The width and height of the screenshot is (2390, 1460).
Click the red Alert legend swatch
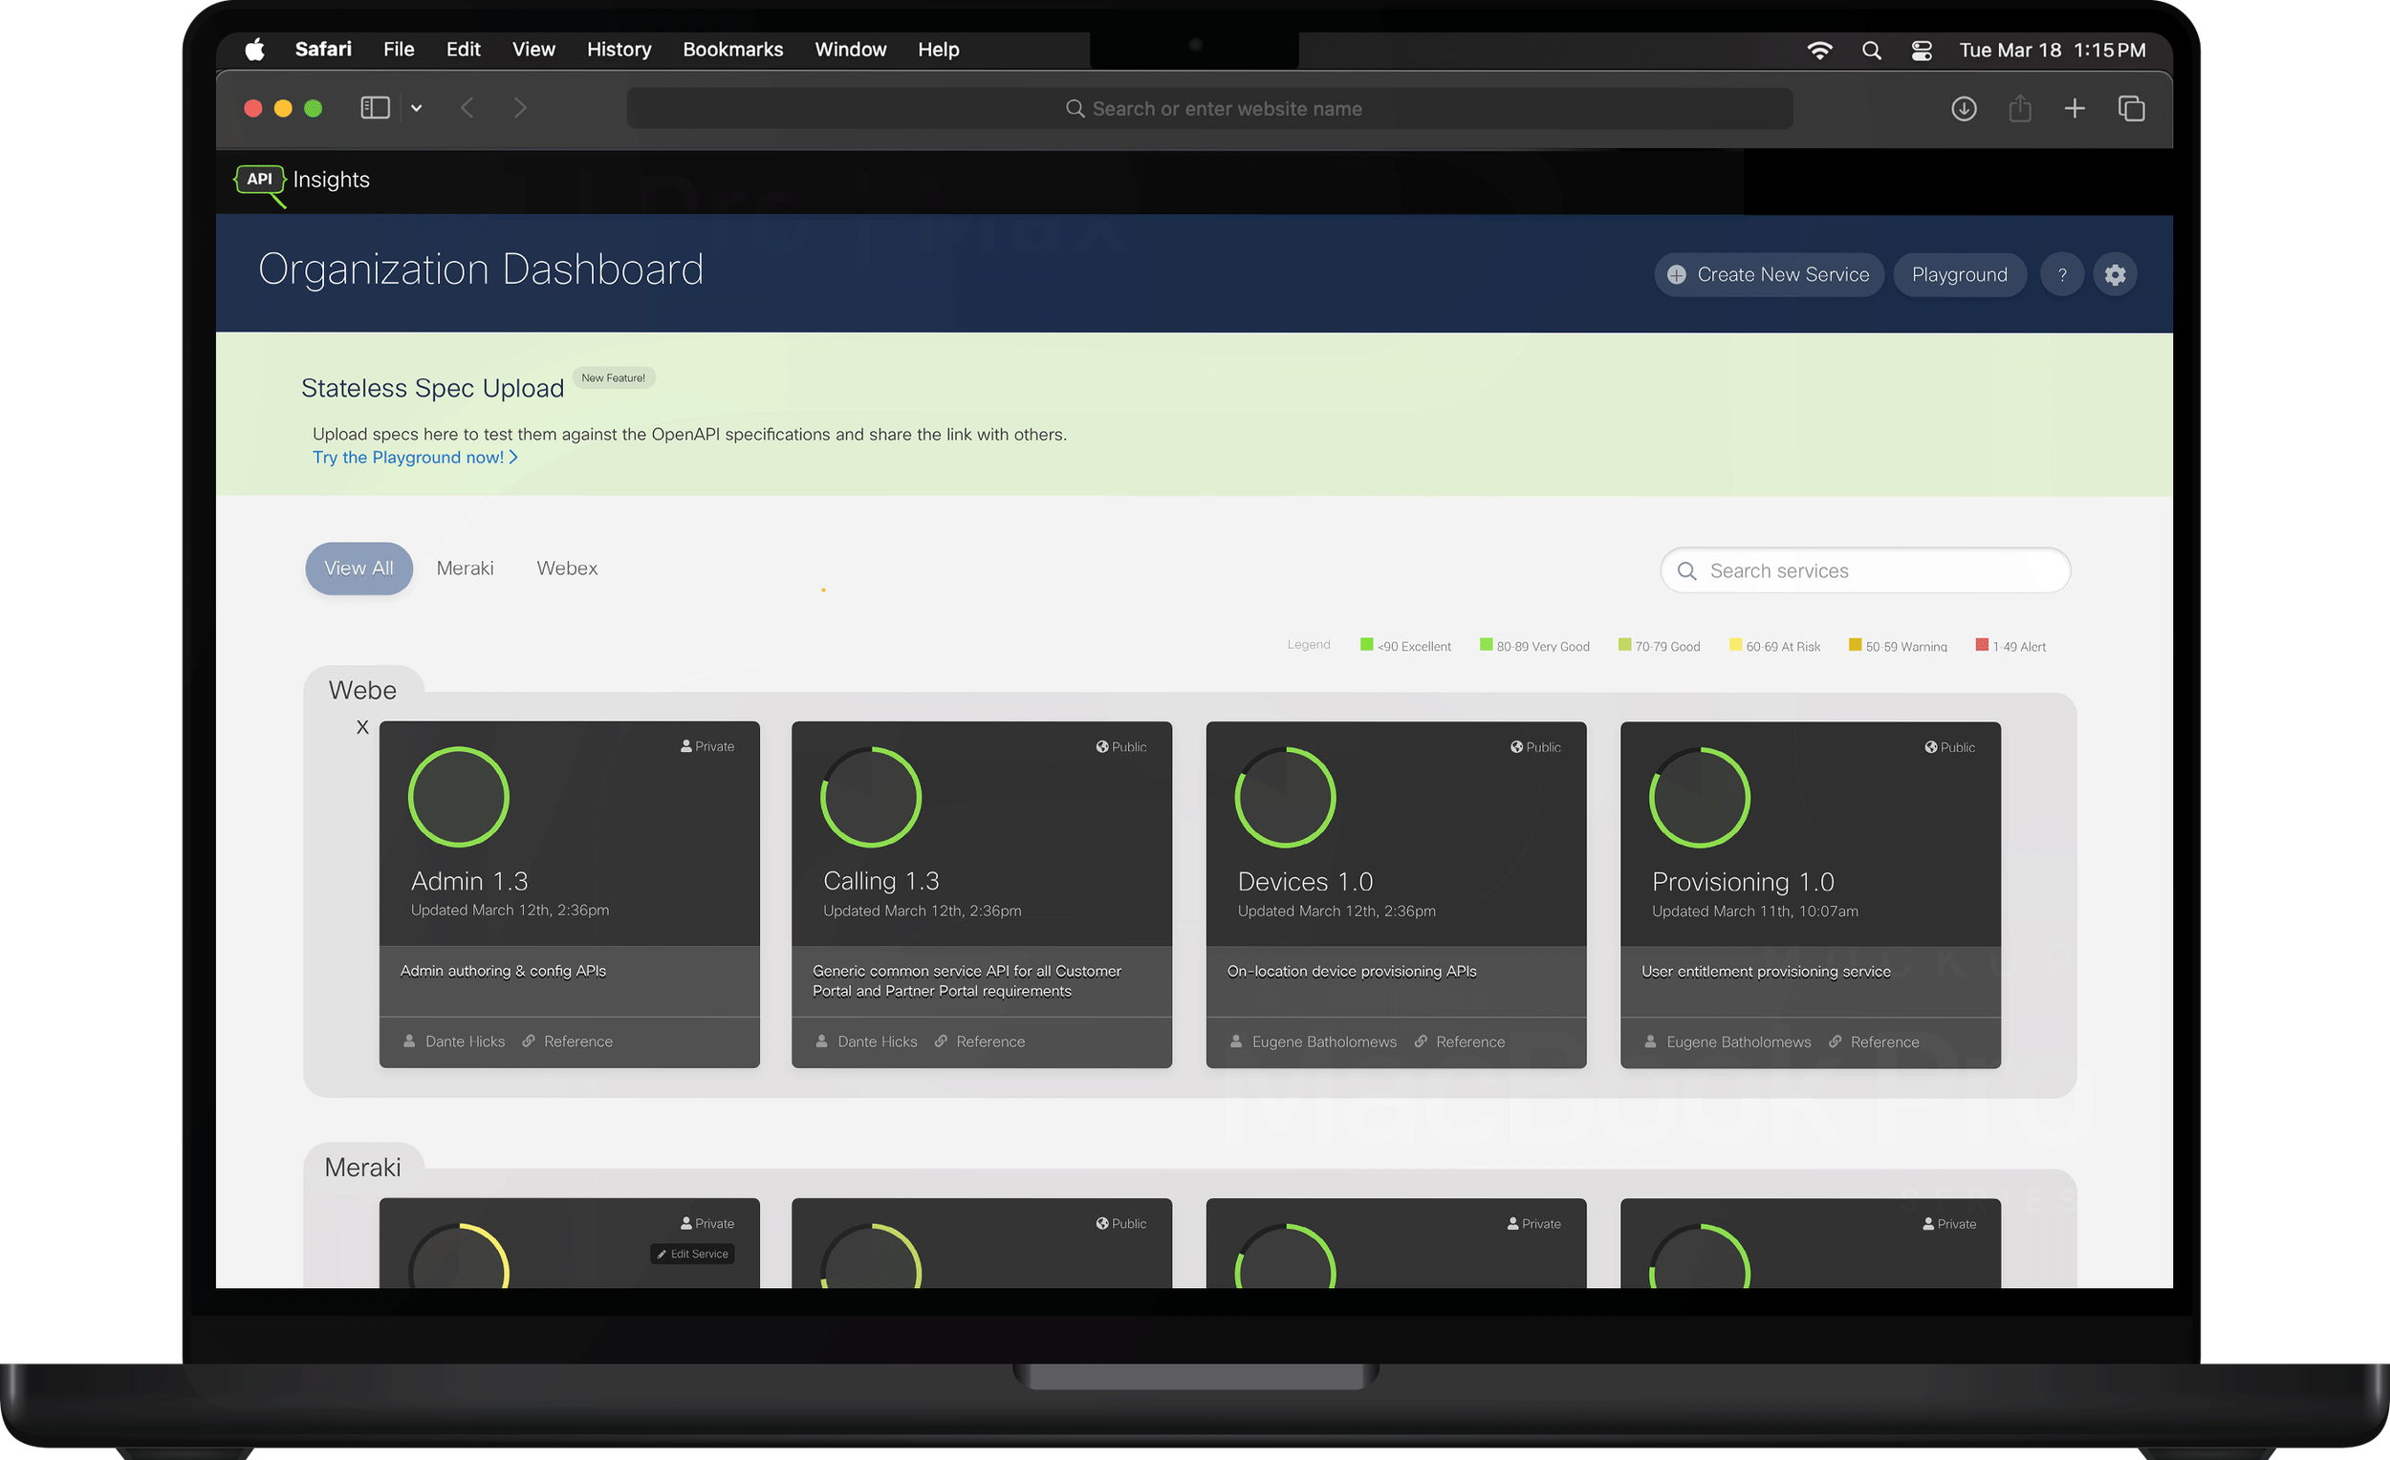(x=1982, y=645)
